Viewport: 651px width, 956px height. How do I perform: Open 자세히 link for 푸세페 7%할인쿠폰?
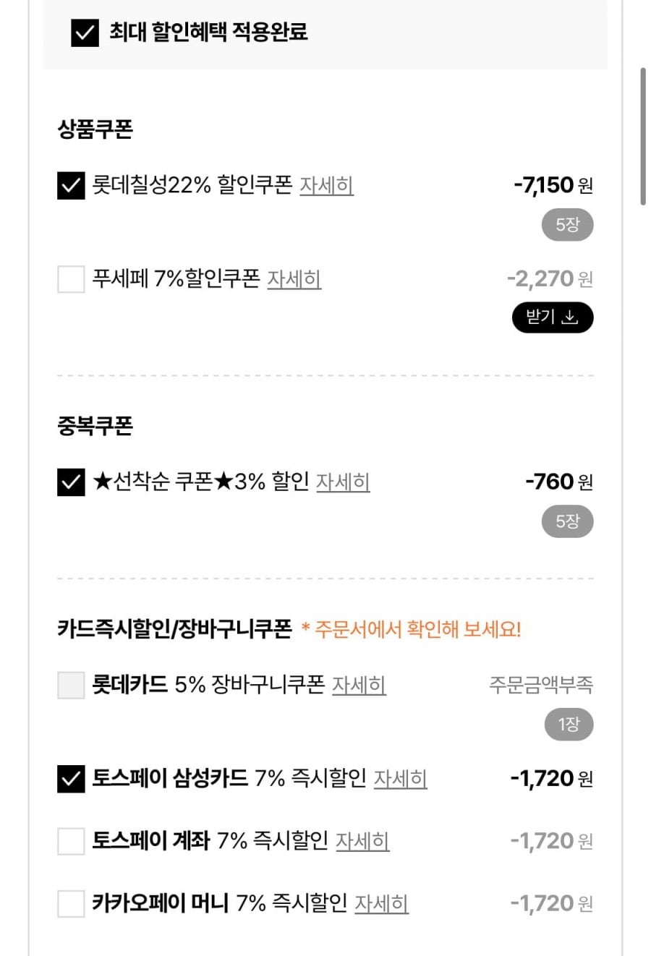coord(294,279)
